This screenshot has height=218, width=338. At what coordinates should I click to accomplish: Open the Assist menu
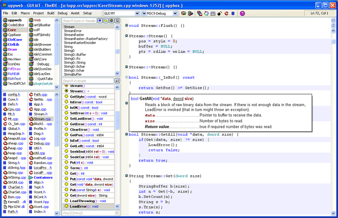coord(75,13)
